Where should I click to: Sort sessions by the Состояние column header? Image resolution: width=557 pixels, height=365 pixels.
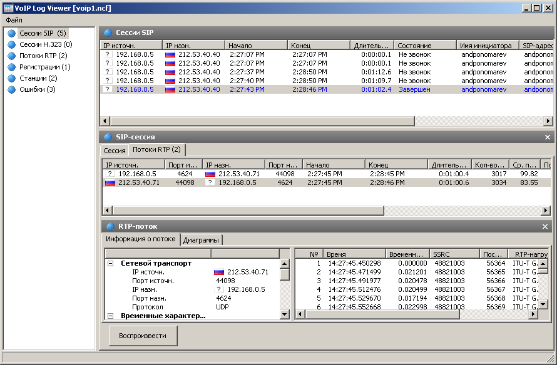click(x=425, y=46)
